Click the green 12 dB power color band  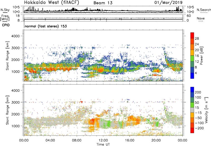coord(192,59)
